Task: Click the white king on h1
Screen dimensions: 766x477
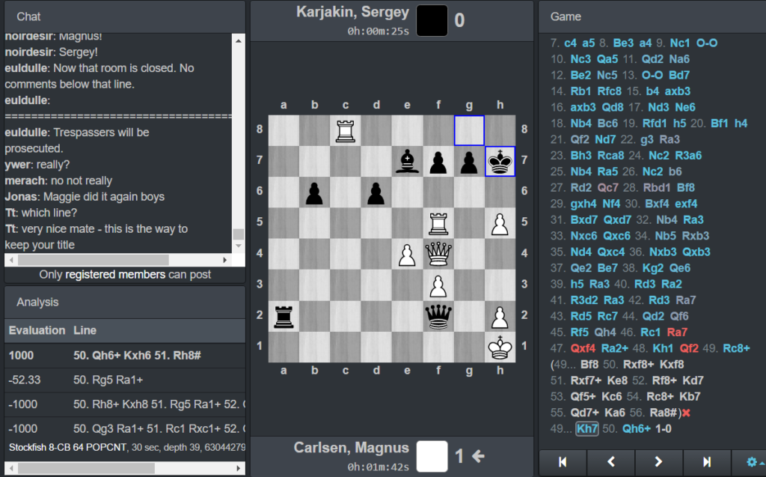Action: 500,347
